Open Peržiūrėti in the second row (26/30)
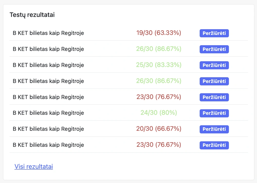 tap(214, 49)
